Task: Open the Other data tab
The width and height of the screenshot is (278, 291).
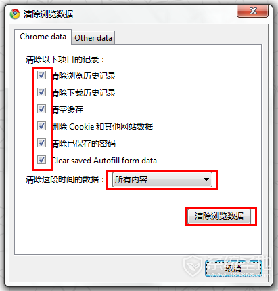Action: (93, 38)
